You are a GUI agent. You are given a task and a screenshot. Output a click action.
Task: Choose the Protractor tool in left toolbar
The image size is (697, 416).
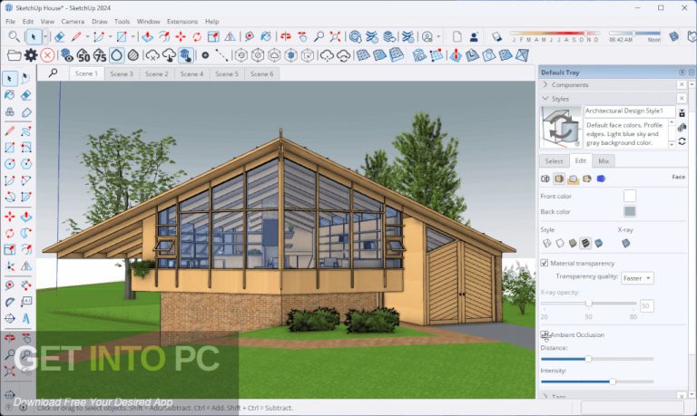9,302
